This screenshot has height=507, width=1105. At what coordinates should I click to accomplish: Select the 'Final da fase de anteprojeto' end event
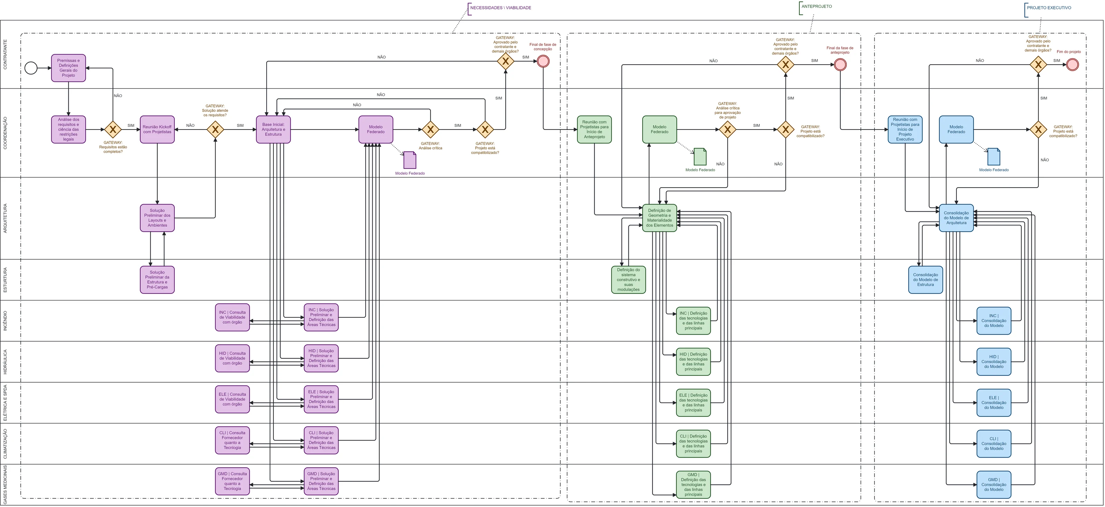840,65
